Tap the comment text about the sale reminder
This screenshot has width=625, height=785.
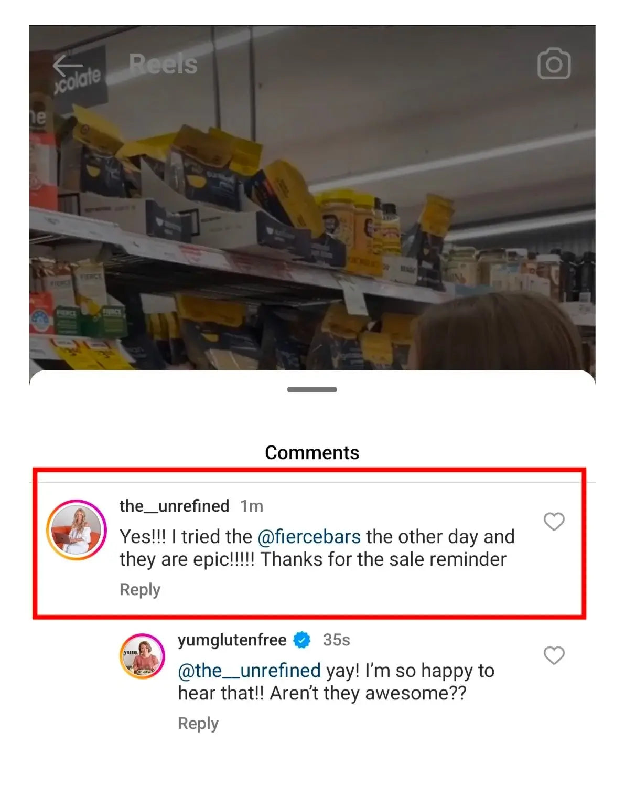click(317, 548)
